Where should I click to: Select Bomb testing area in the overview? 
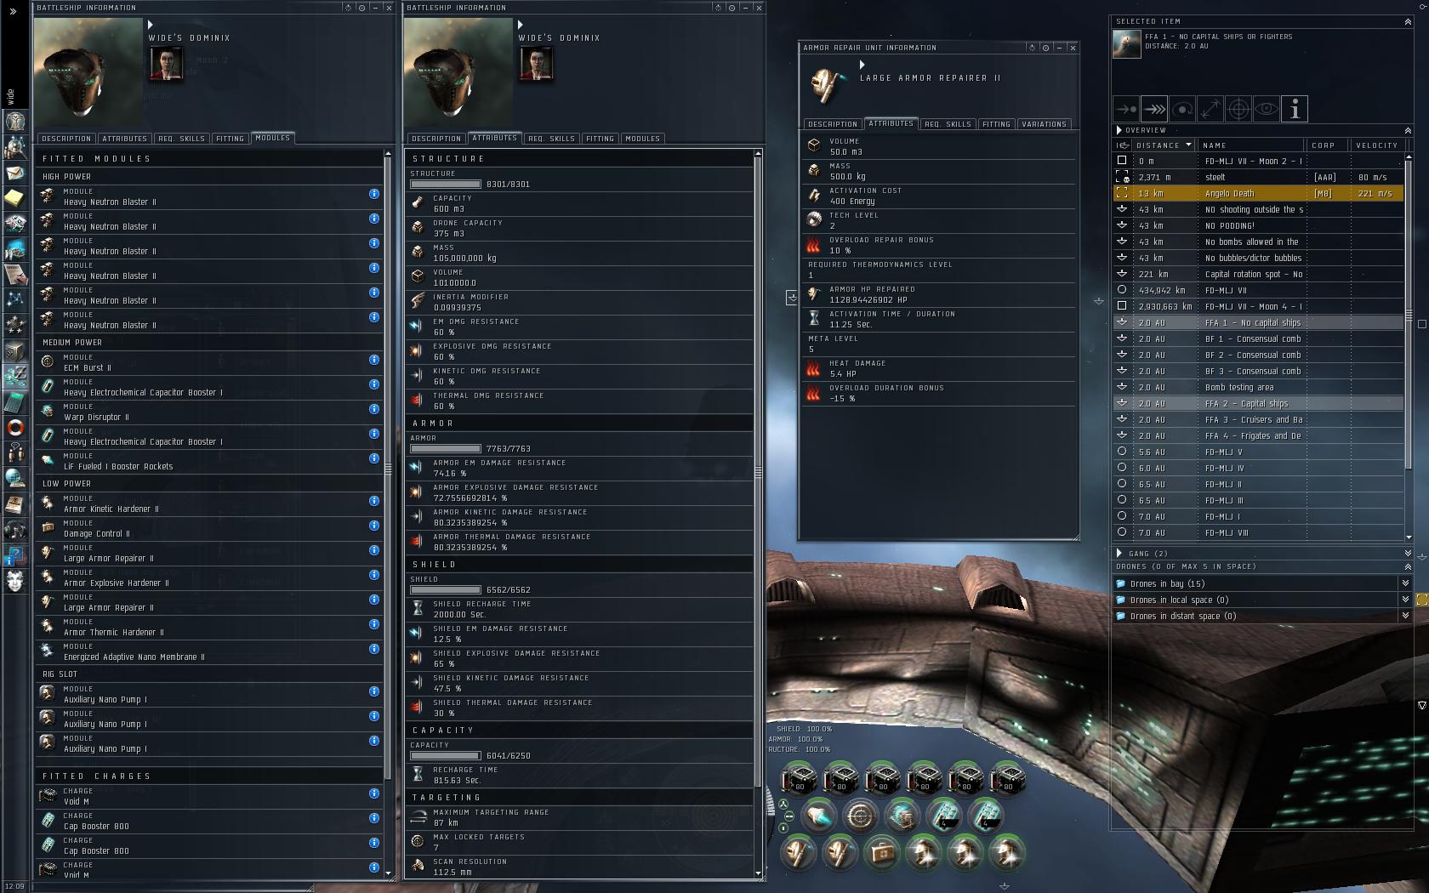(1259, 388)
